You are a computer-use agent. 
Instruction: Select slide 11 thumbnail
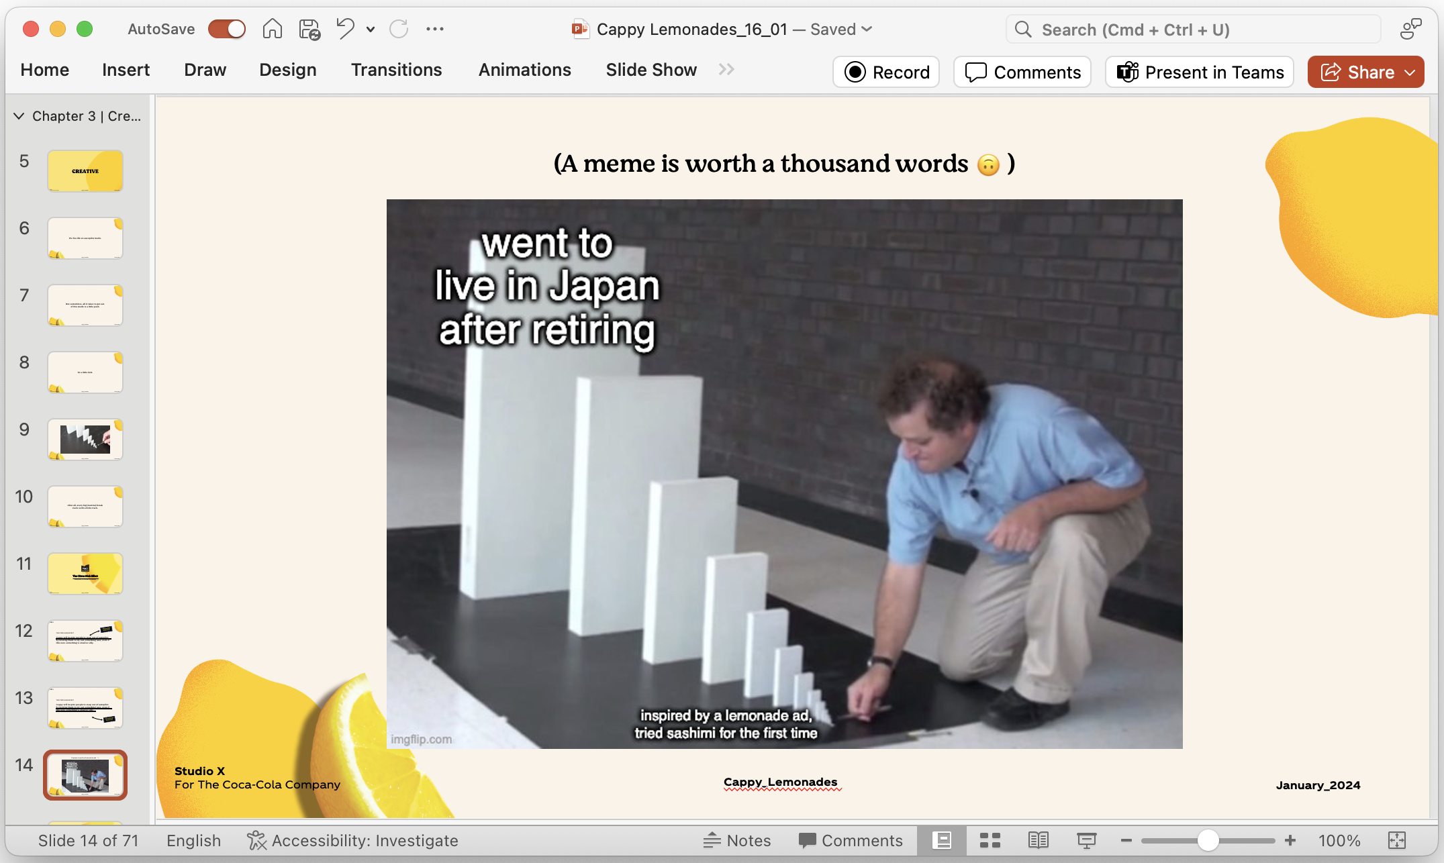point(85,574)
